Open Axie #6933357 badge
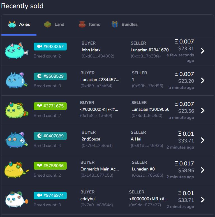Viewport: 215px width, 217px height. tap(50, 47)
